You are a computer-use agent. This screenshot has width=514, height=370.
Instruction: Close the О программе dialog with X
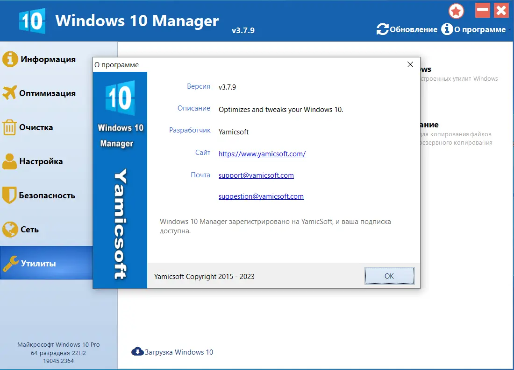point(410,64)
